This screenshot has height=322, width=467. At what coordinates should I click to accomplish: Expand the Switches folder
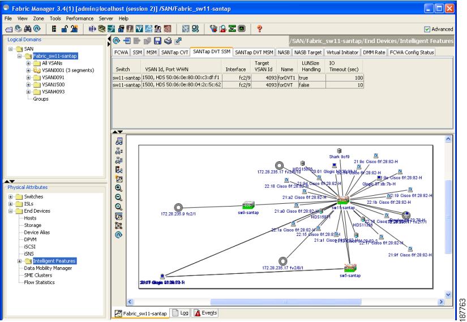11,196
